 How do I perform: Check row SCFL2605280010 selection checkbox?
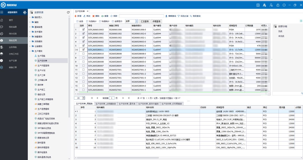point(84,54)
